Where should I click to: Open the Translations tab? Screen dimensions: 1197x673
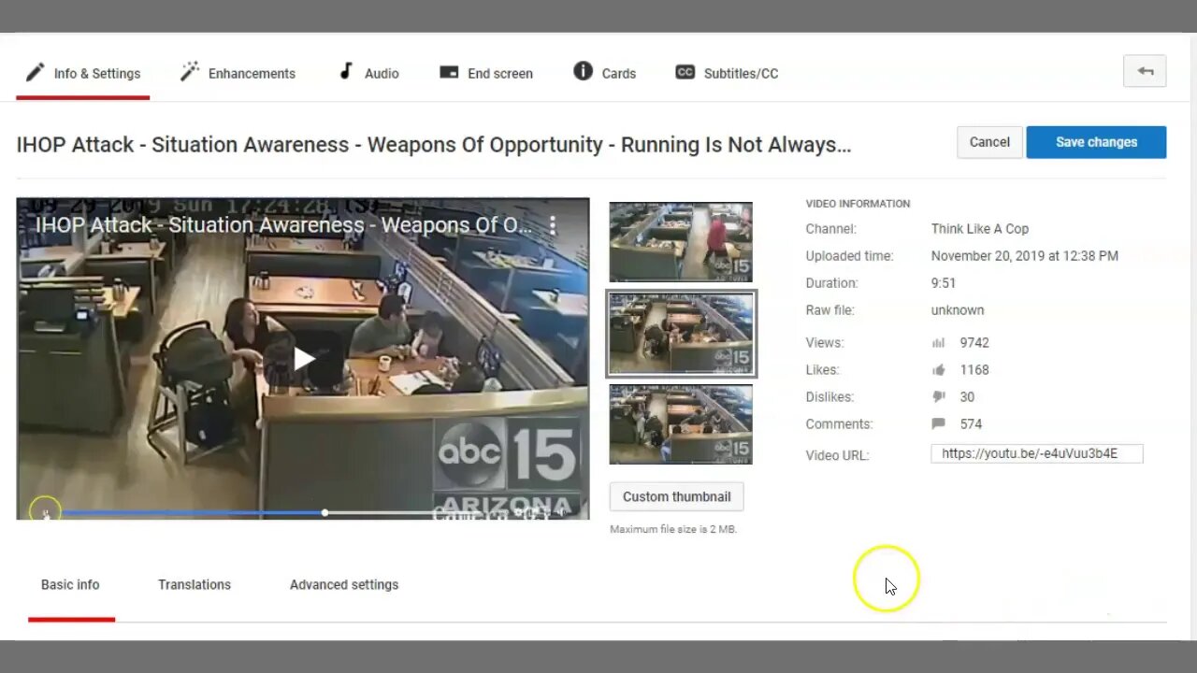(195, 585)
